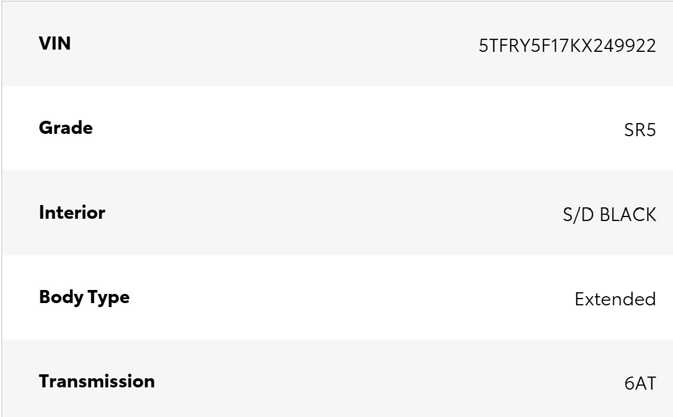Click the Body Type row background
This screenshot has width=673, height=417.
tap(338, 297)
